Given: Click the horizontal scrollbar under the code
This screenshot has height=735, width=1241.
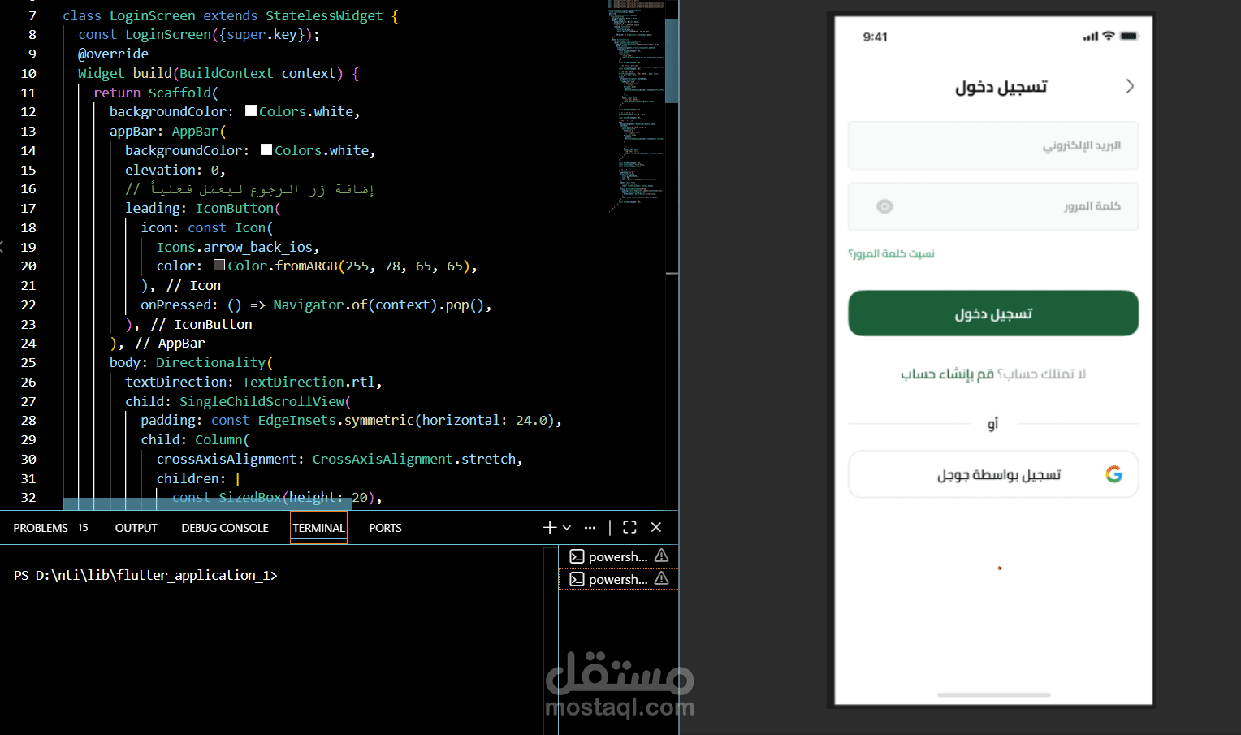Looking at the screenshot, I should click(207, 504).
